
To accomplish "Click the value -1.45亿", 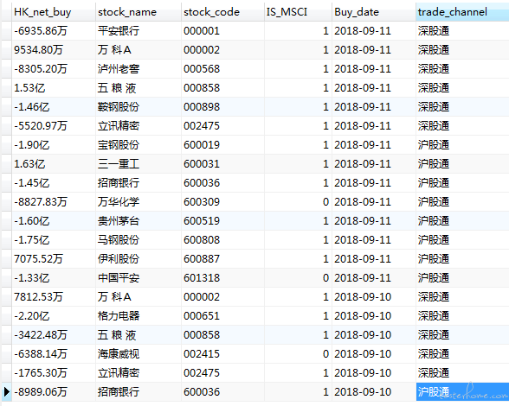I will coord(31,183).
